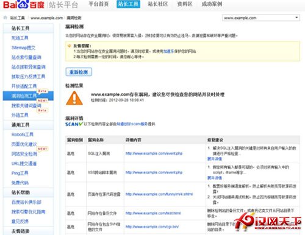Screen dimensions: 305x235
Task: Open 成功案例 in top navigation
Action: click(x=212, y=4)
